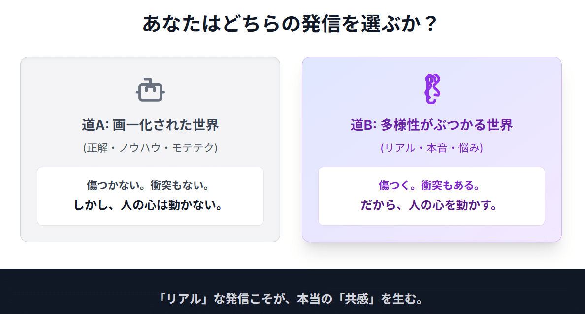Select the heading 道A: 画一化された世界
The image size is (585, 314).
(x=150, y=125)
